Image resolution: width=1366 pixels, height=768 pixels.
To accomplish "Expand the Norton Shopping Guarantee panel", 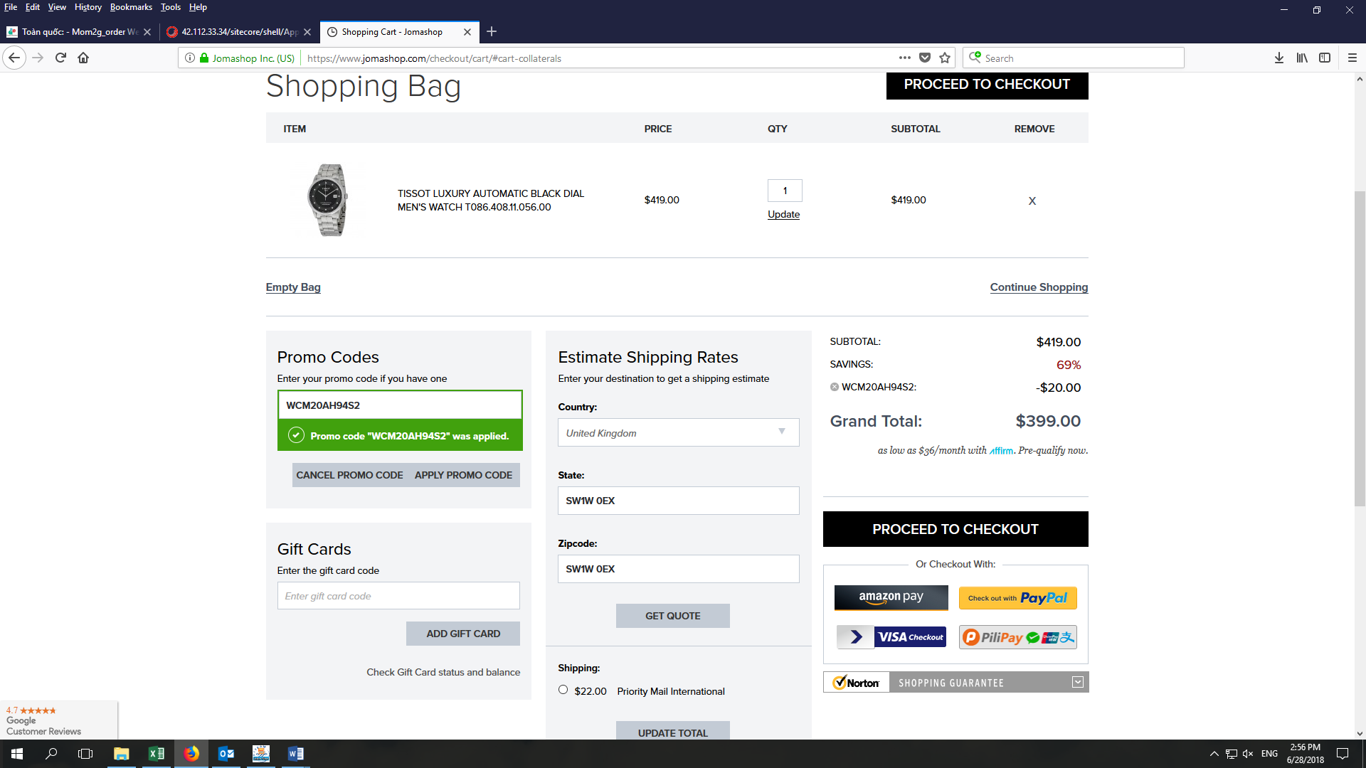I will pos(1078,682).
